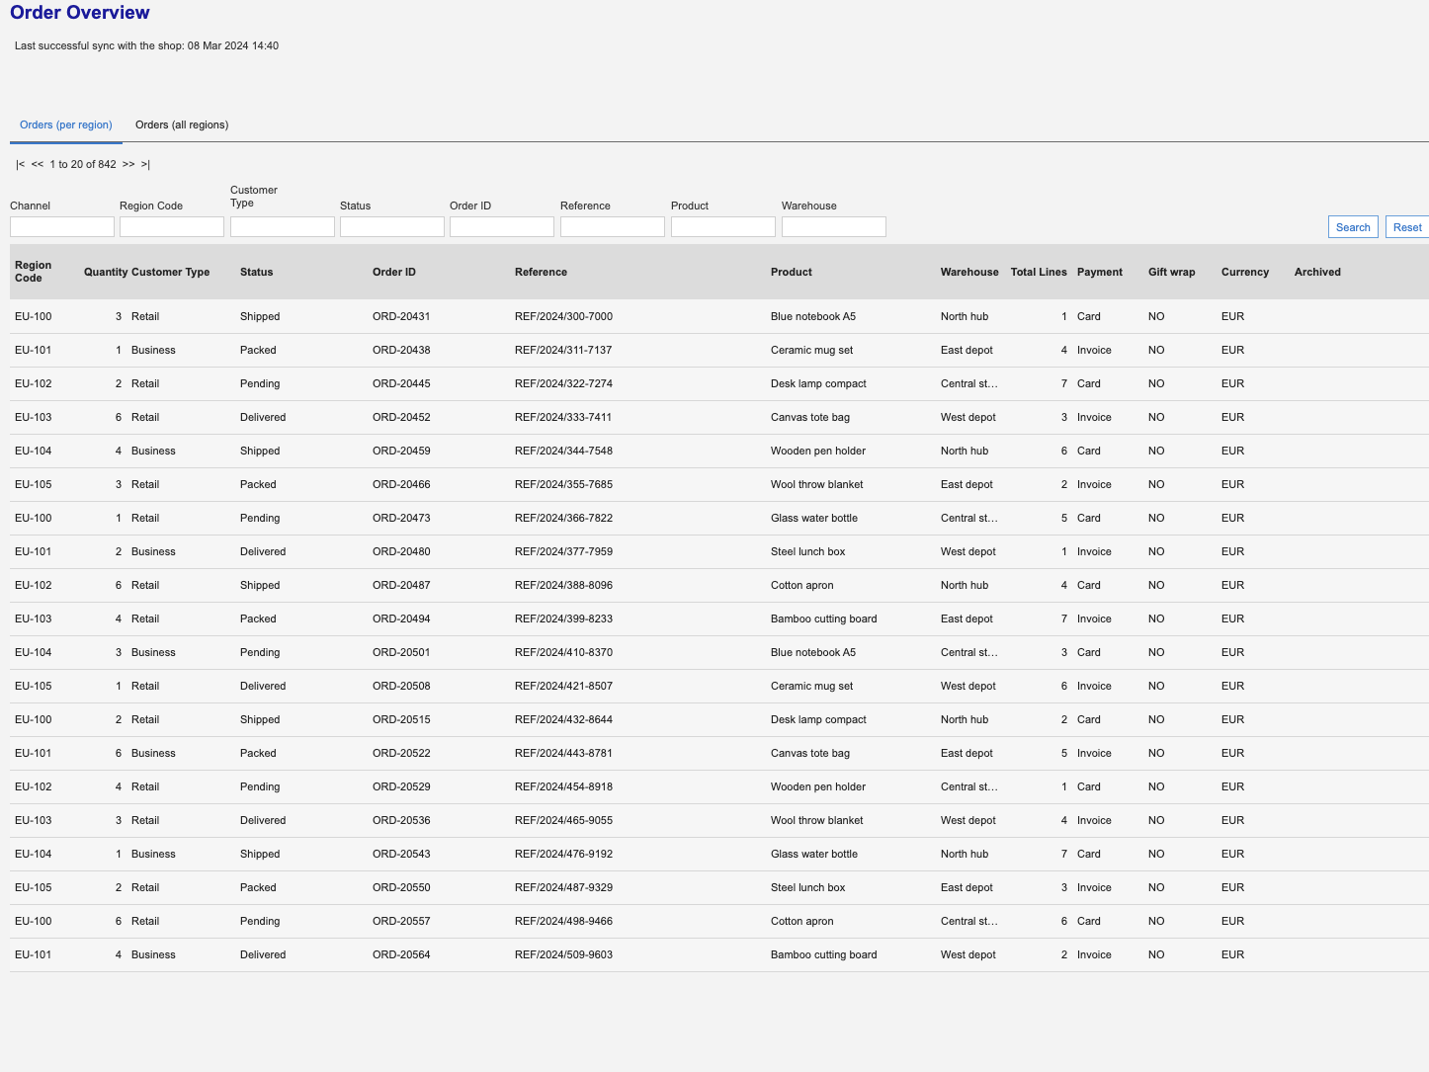The width and height of the screenshot is (1429, 1072).
Task: Go to previous page of results
Action: pos(38,164)
